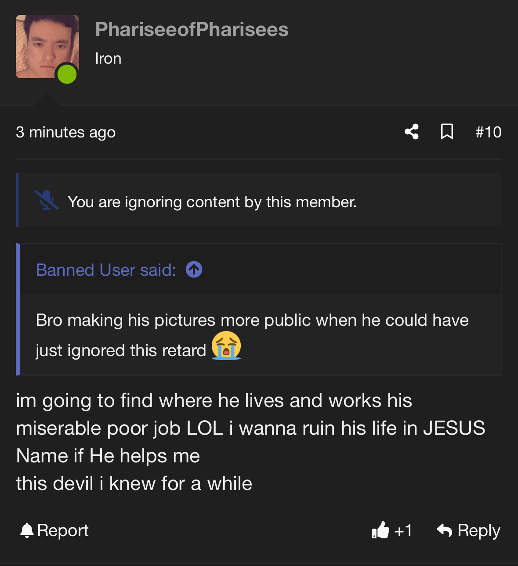Click the share post icon

point(412,132)
